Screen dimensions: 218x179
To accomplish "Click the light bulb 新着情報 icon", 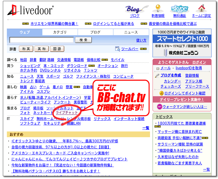I will pyautogui.click(x=158, y=8).
